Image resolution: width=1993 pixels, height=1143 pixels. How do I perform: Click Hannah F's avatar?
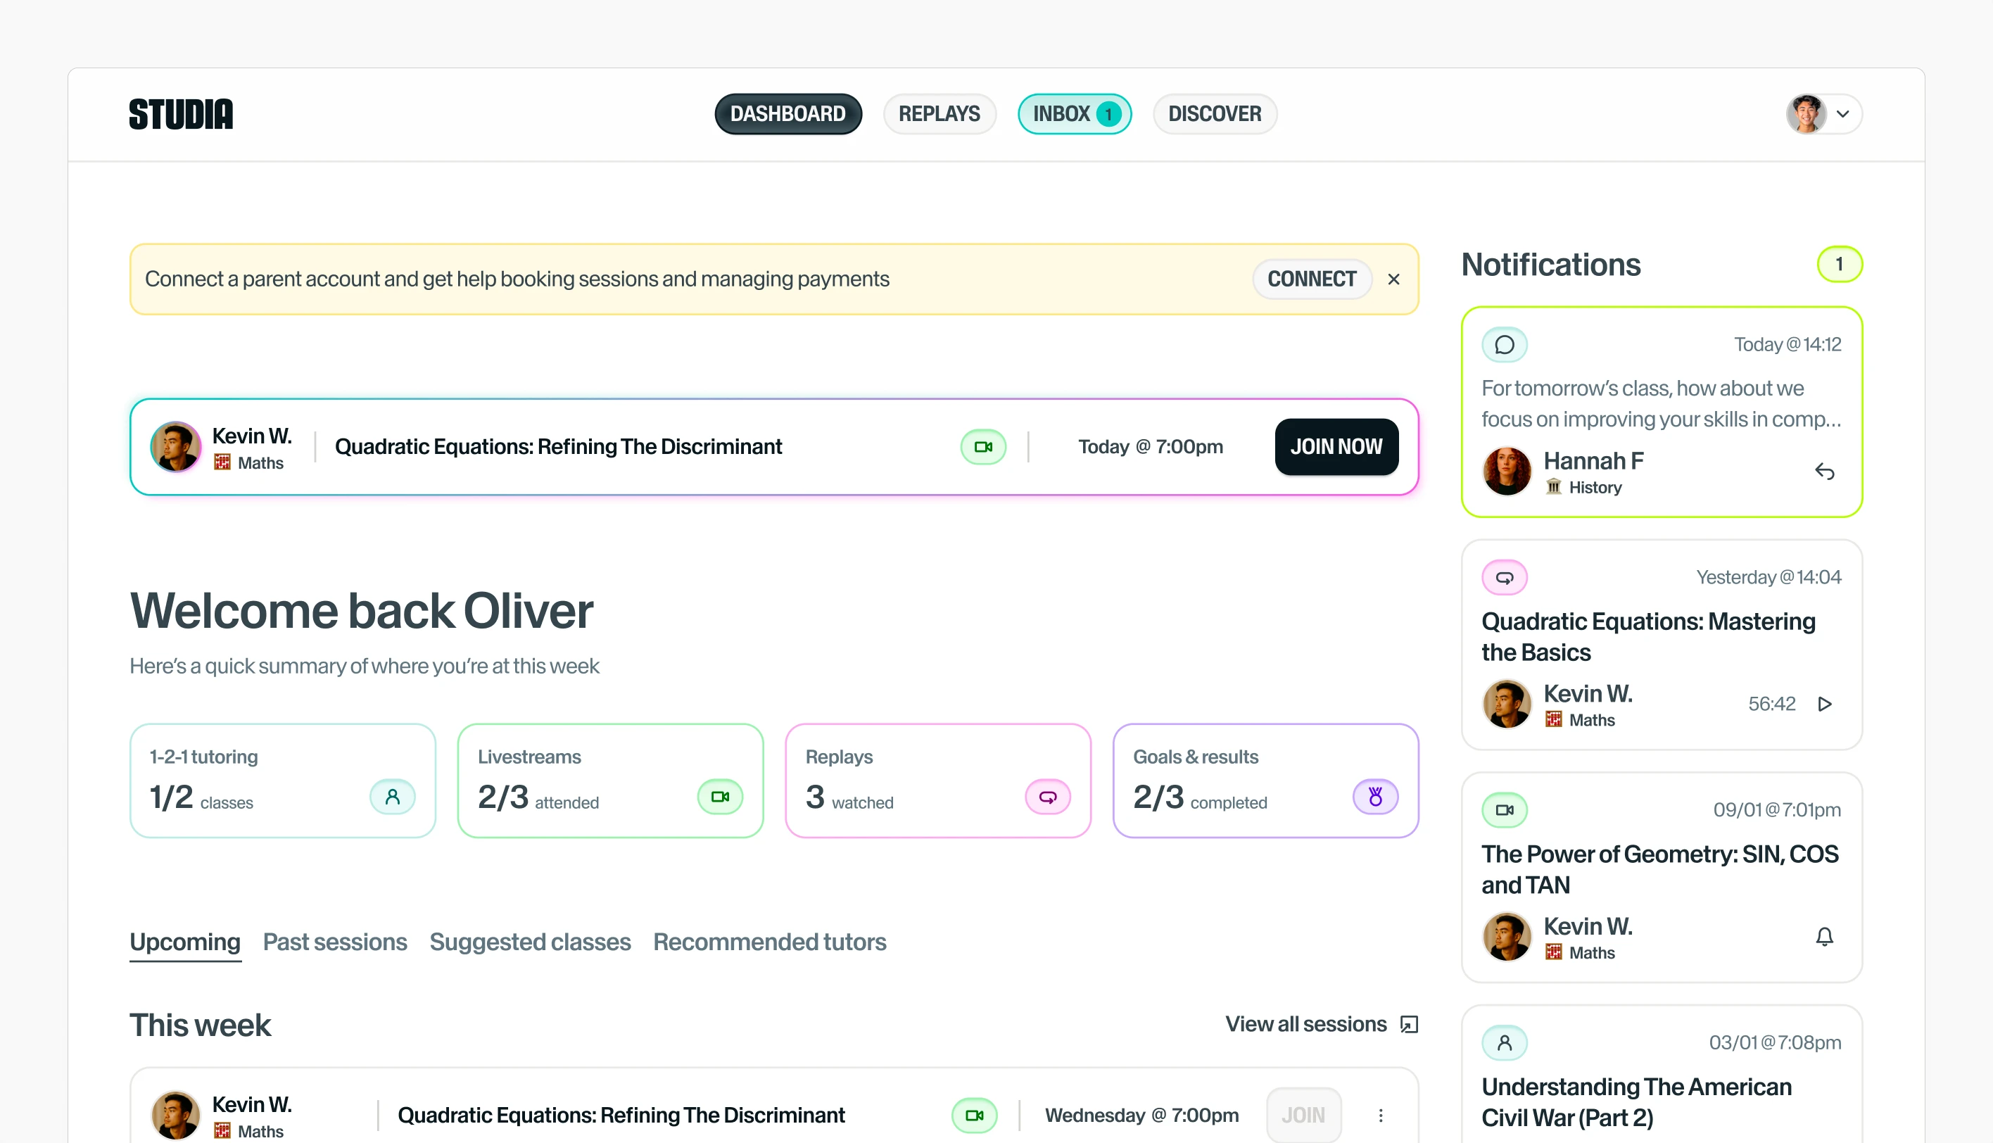click(x=1506, y=472)
